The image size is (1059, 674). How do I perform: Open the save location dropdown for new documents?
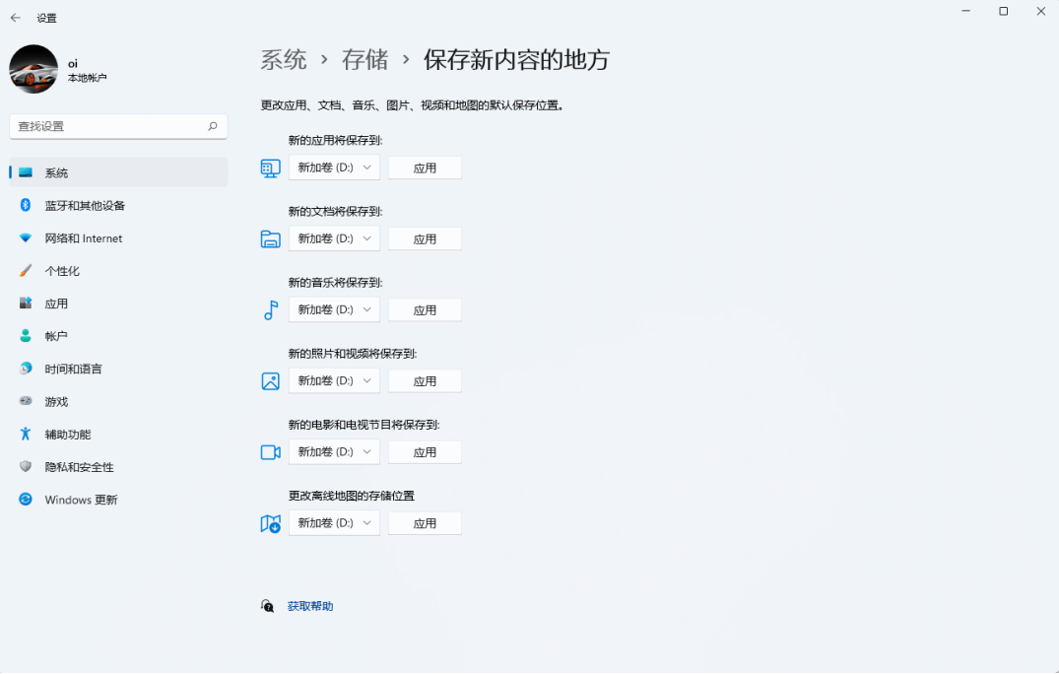pos(333,238)
